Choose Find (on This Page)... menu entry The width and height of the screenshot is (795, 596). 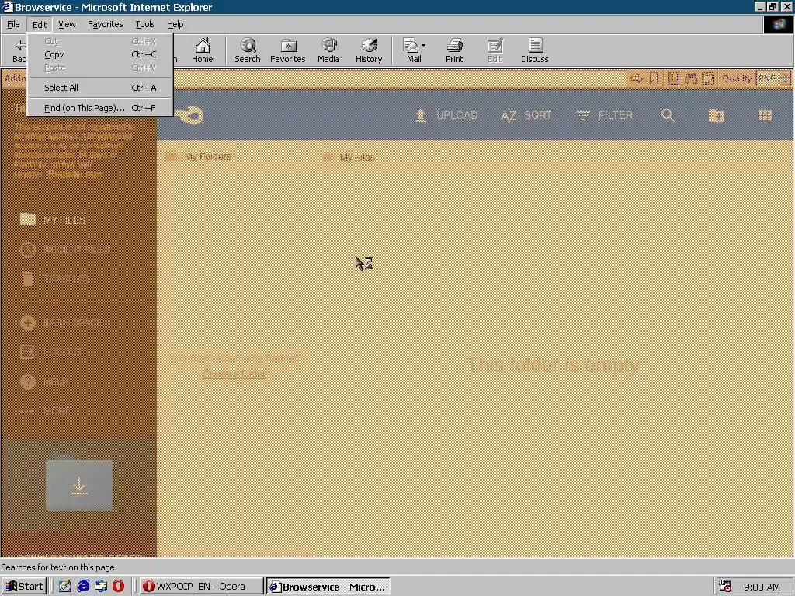pos(100,107)
